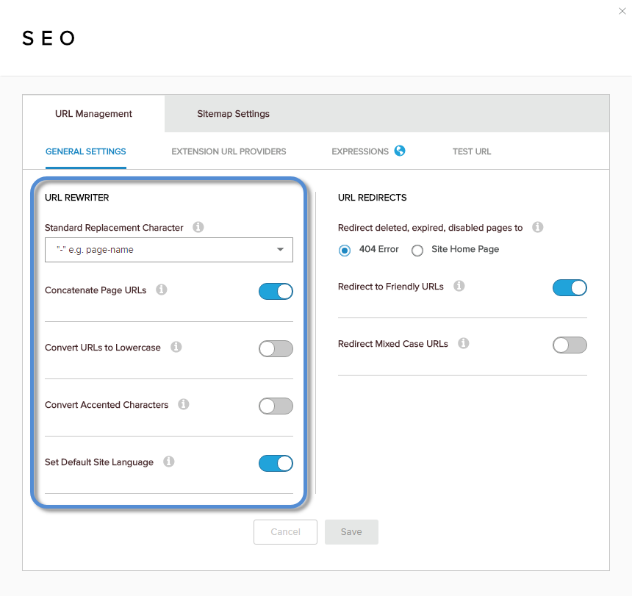Open the Expressions sub-tab
Image resolution: width=632 pixels, height=596 pixels.
360,151
